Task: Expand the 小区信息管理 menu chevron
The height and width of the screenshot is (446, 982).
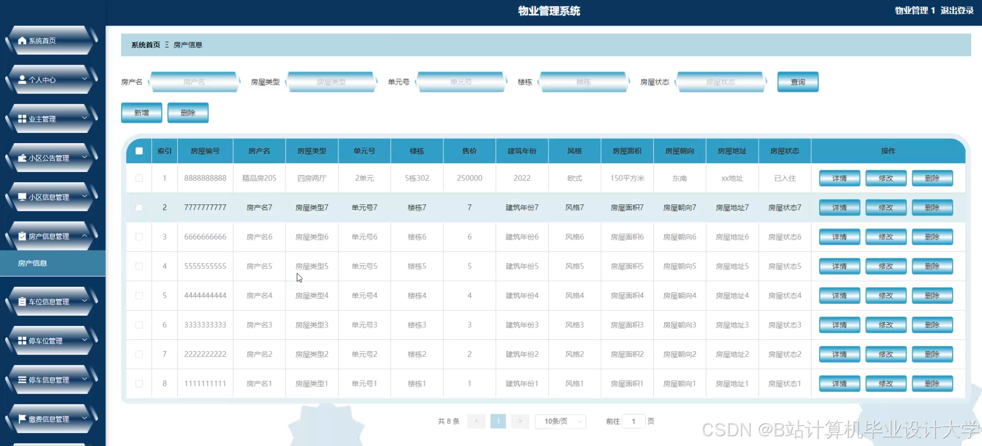Action: pos(85,196)
